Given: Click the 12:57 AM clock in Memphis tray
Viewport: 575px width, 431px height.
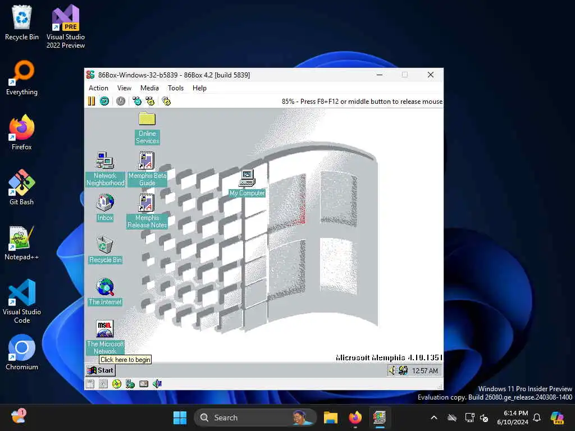Looking at the screenshot, I should pyautogui.click(x=425, y=371).
